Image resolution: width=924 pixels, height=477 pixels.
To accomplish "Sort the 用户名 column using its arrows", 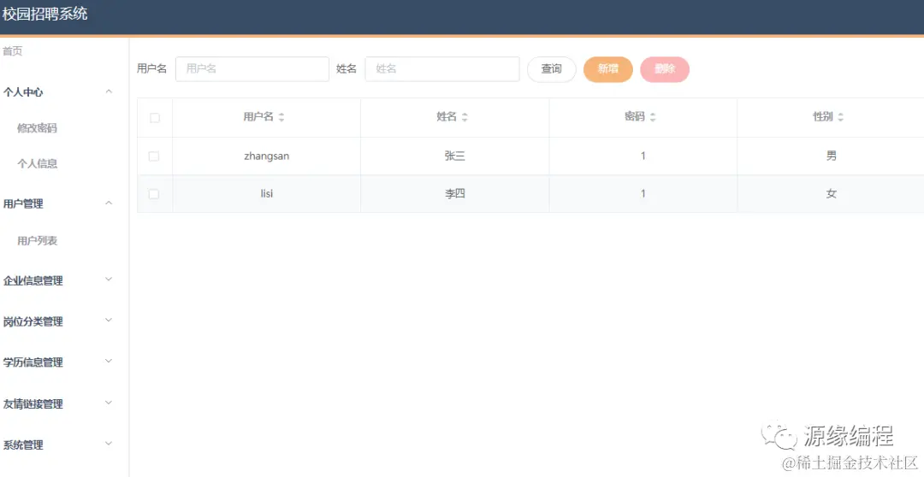I will 281,117.
